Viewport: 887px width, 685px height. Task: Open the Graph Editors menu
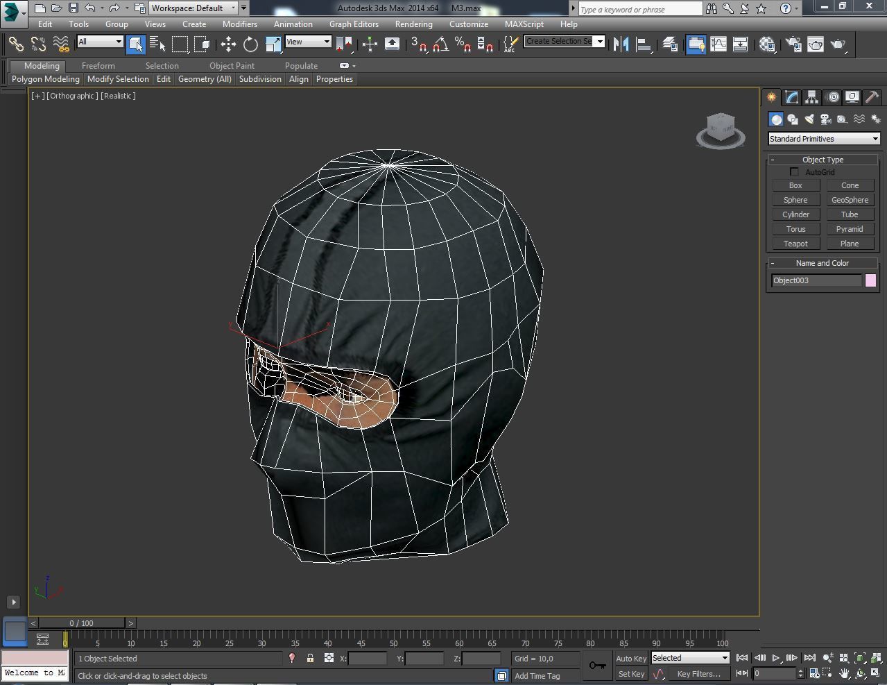pos(354,24)
